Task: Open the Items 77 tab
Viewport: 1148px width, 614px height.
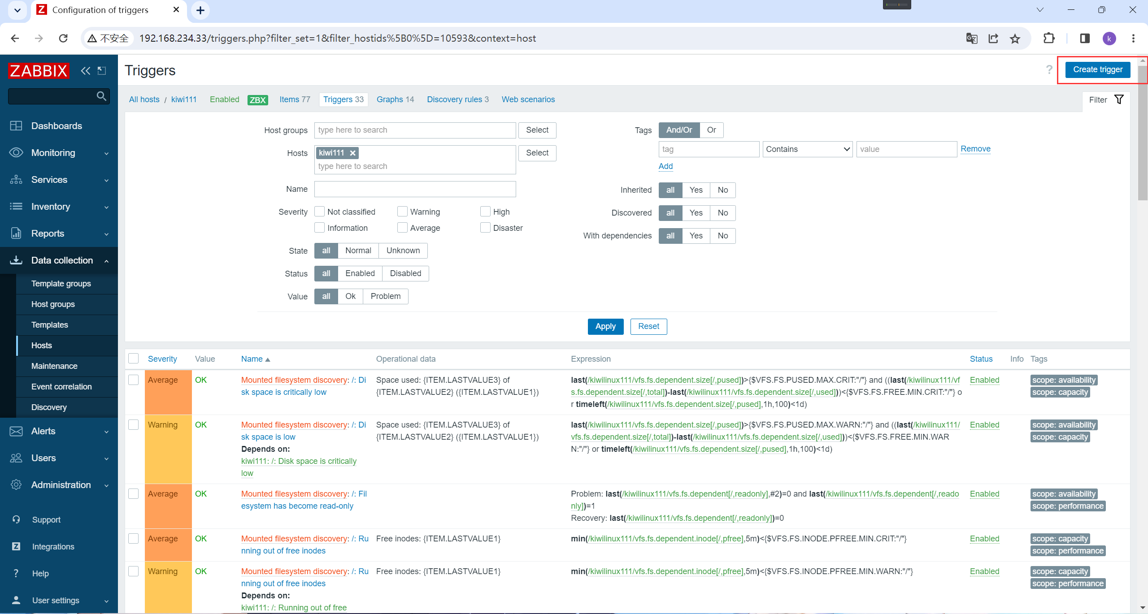Action: 295,99
